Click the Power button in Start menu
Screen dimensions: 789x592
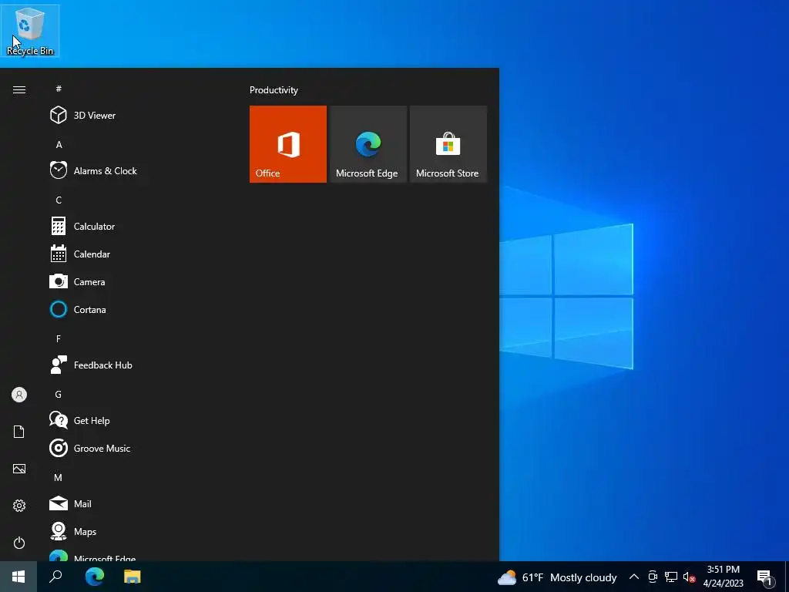pyautogui.click(x=19, y=543)
